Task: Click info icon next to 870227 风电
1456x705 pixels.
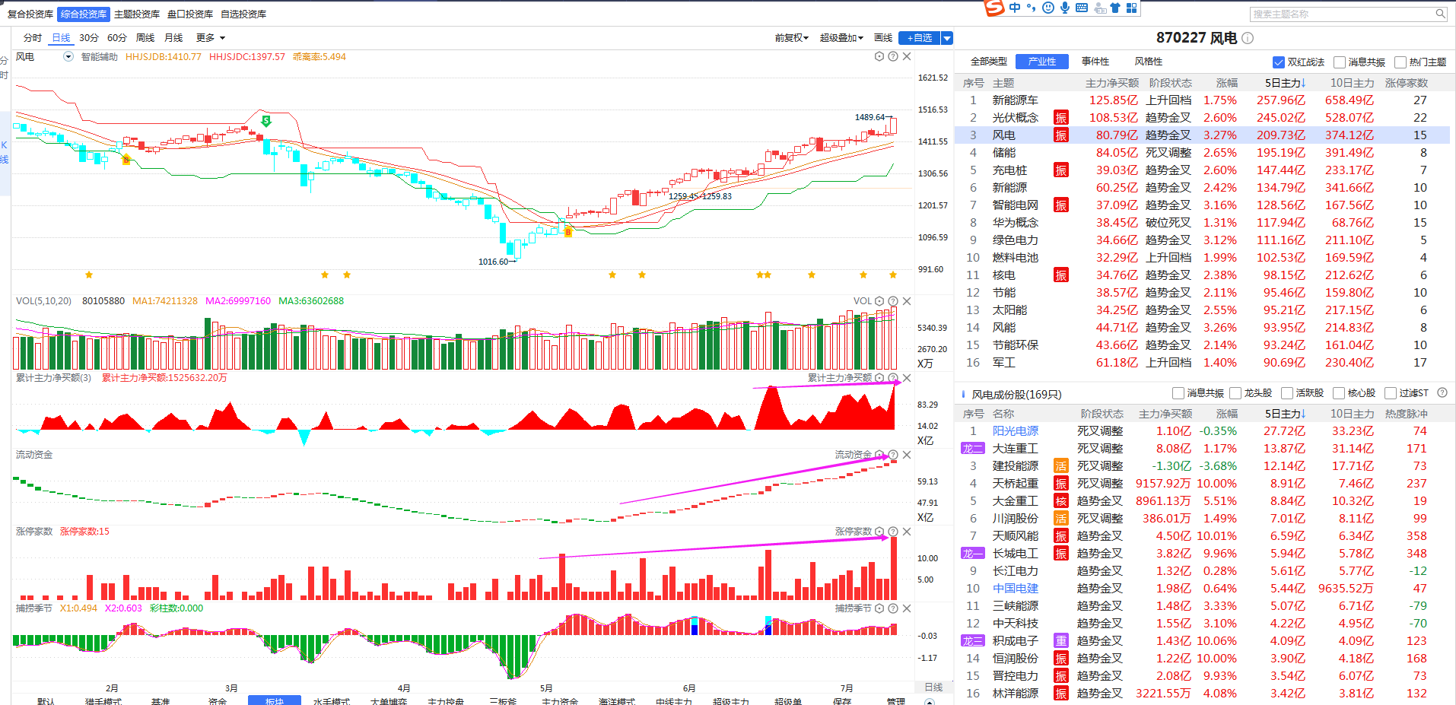Action: pyautogui.click(x=1248, y=38)
